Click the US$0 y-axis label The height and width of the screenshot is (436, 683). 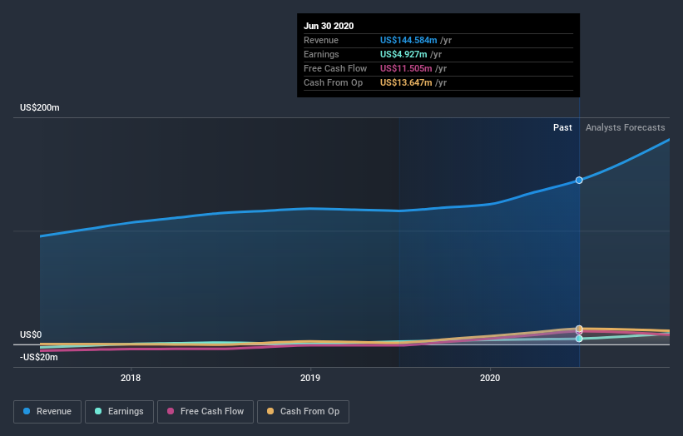[31, 334]
